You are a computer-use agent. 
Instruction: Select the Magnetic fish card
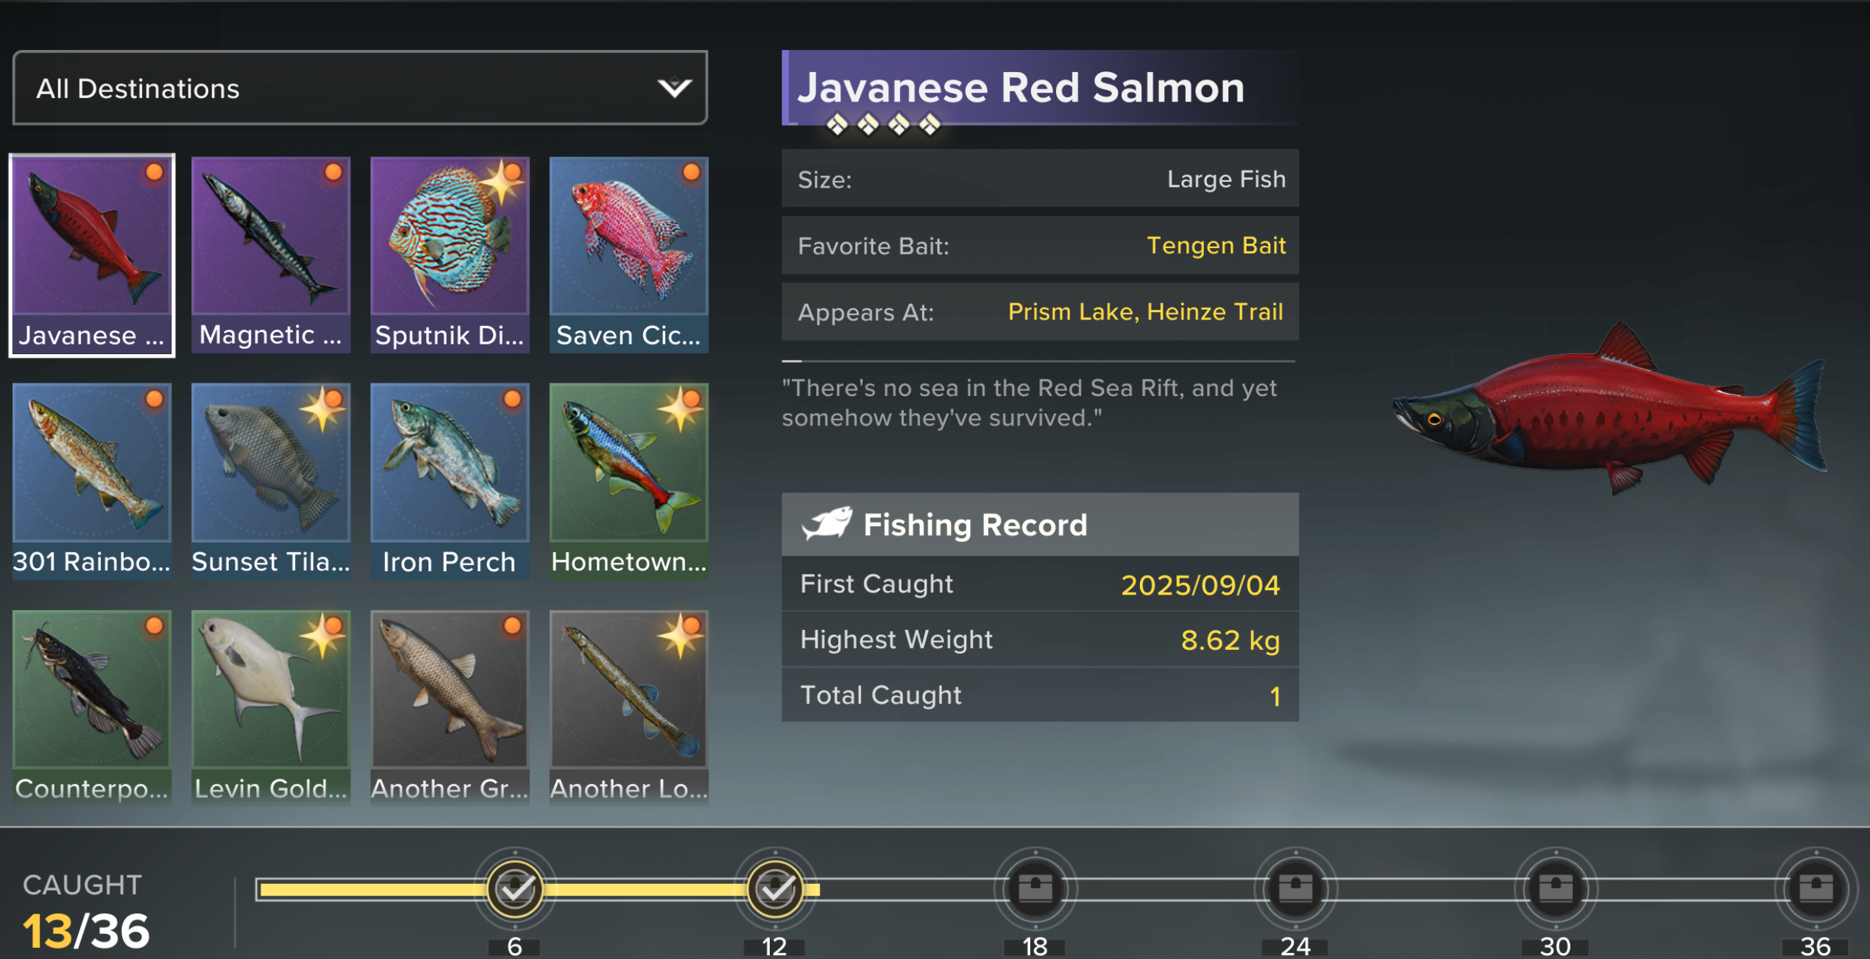click(271, 255)
